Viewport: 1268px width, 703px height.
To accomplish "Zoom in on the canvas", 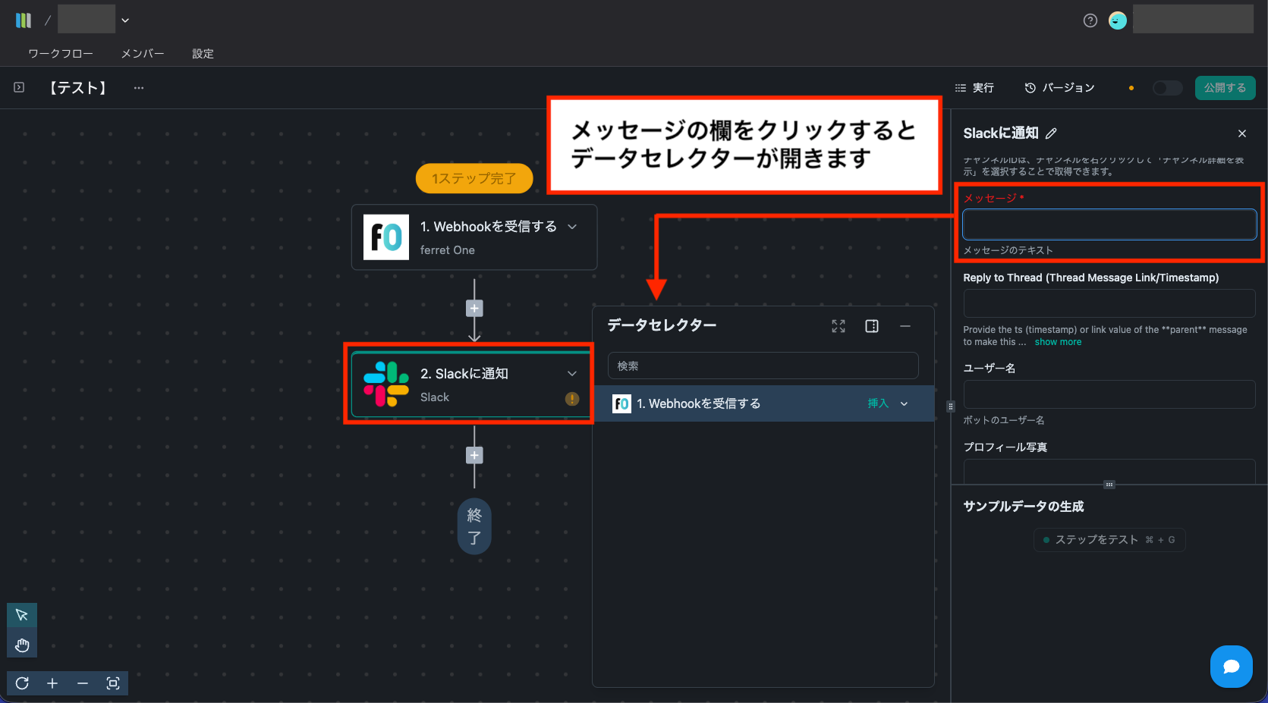I will click(x=52, y=683).
